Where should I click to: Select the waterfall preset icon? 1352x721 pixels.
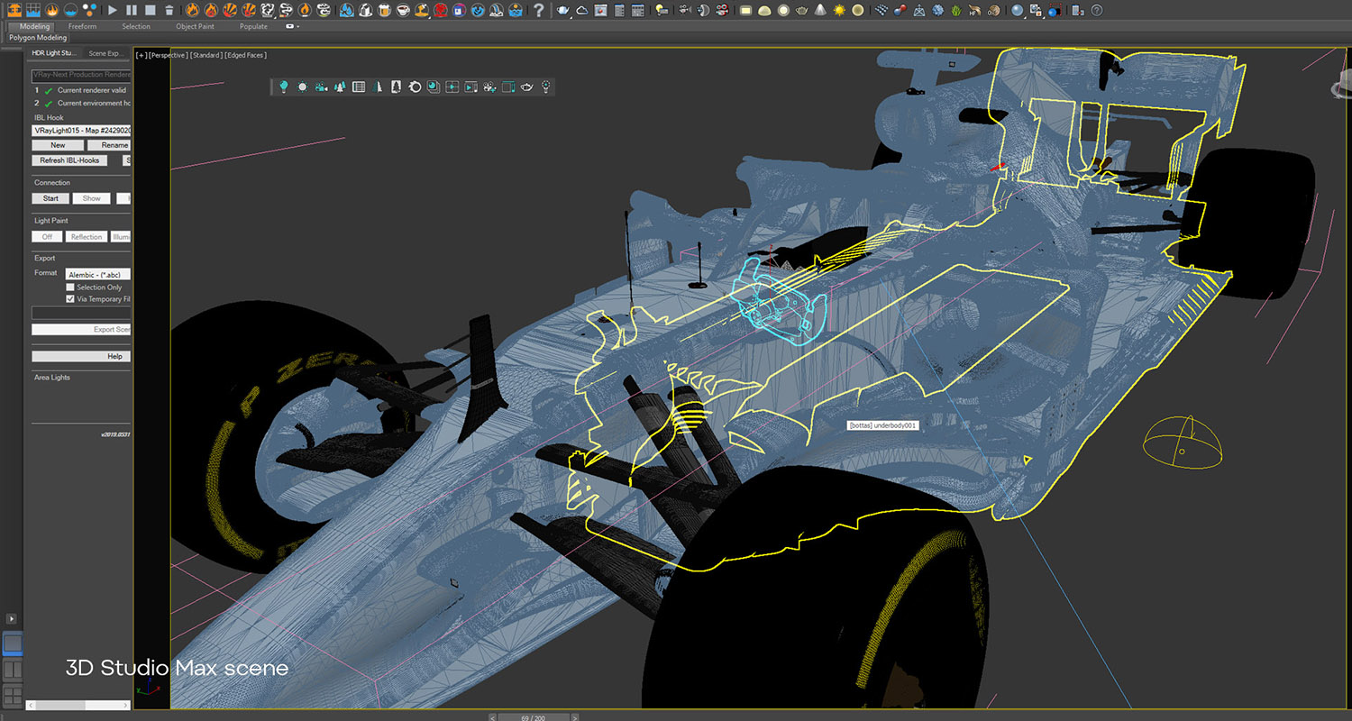tap(496, 10)
